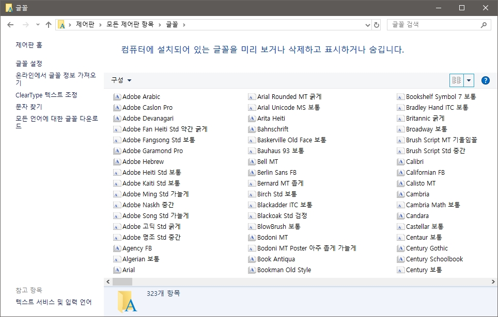Click the 모든 제어판 항목 breadcrumb

coord(130,24)
